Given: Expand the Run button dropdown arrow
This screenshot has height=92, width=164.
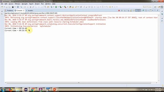Looking at the screenshot, I should click(58, 7).
